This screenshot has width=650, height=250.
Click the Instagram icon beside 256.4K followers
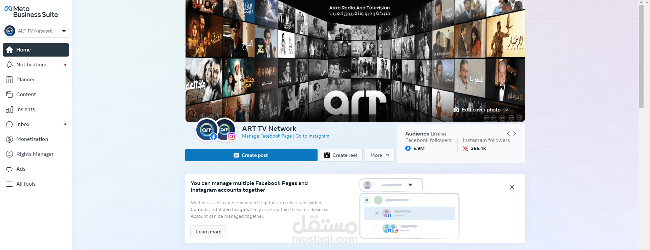[465, 148]
